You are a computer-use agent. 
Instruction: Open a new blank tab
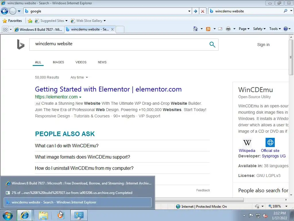(120, 30)
